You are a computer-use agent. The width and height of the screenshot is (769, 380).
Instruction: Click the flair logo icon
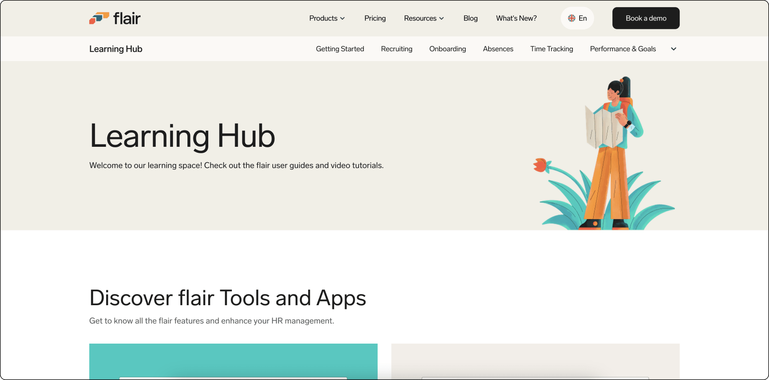[x=99, y=18]
